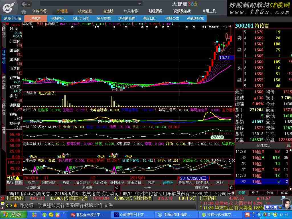Click the home icon in navigation bar
Viewport: 292px width, 219px height.
click(x=24, y=11)
